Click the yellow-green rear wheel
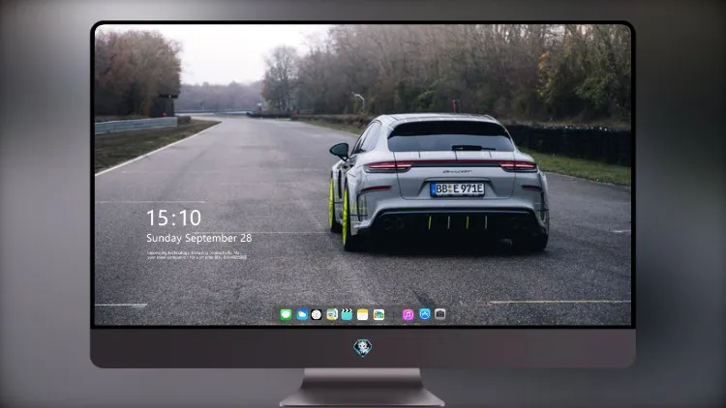 coord(347,218)
